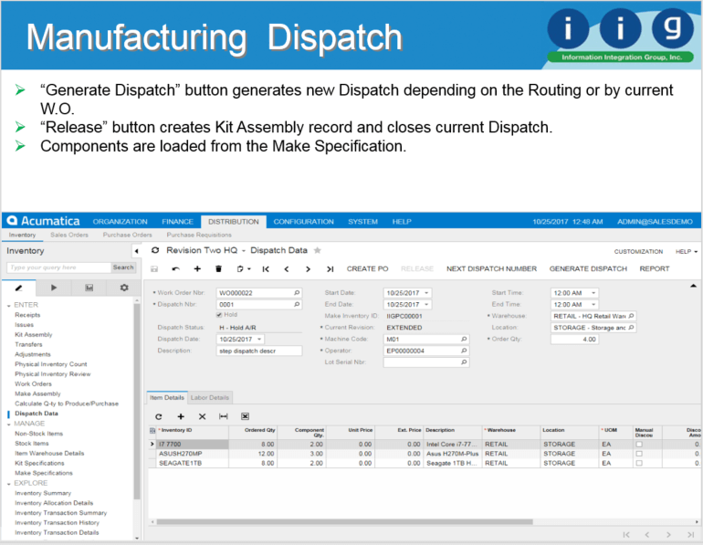Click the Description input field
The image size is (703, 545).
pyautogui.click(x=258, y=351)
